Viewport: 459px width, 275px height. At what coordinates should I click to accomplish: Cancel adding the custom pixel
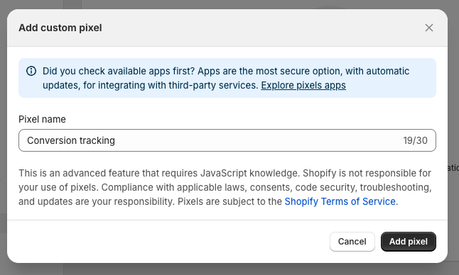352,242
